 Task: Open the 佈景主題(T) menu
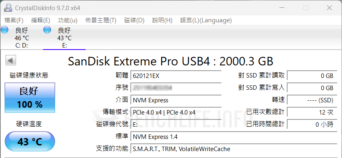click(101, 20)
